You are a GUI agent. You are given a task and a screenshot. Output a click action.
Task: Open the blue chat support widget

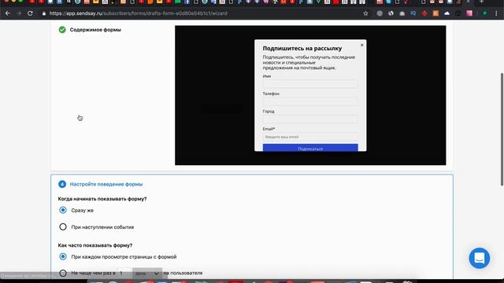(480, 258)
